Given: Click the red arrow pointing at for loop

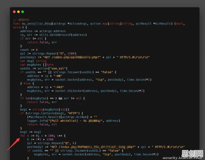Looking at the screenshot, I should (13, 144).
